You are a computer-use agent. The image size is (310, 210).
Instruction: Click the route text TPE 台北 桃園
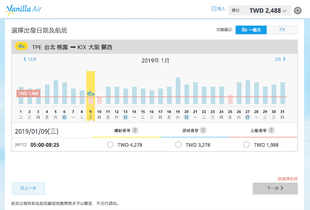tap(50, 47)
